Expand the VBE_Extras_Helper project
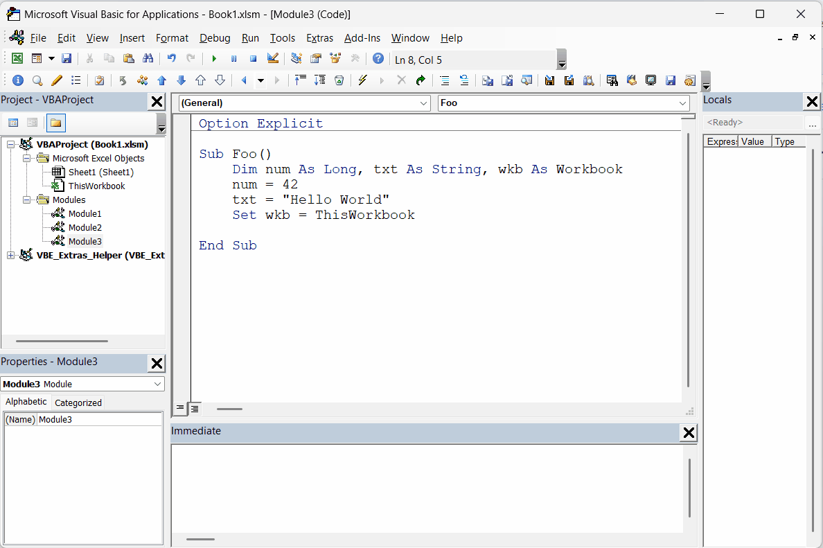 pos(10,255)
